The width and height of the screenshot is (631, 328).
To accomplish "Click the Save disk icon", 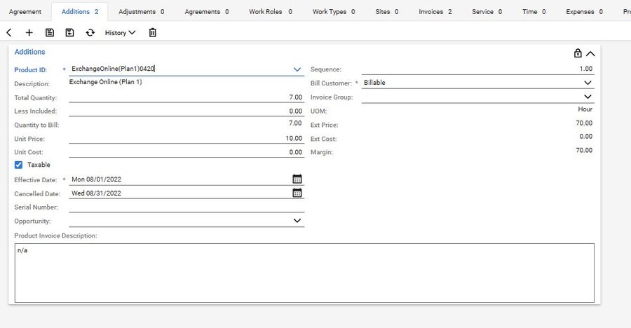I will [x=50, y=33].
